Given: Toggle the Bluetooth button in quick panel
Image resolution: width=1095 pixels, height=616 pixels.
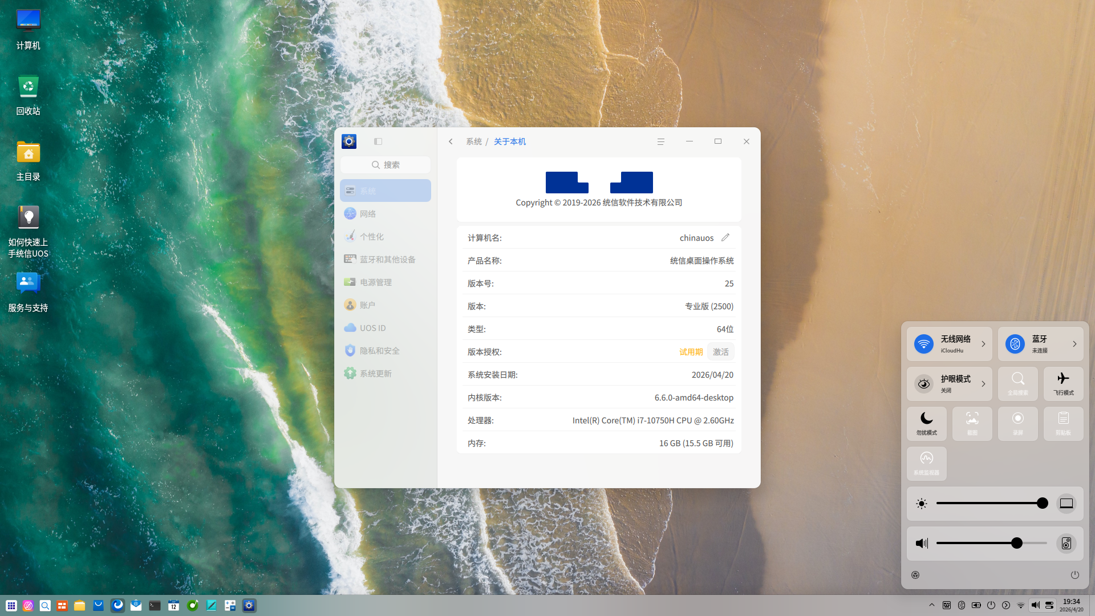Looking at the screenshot, I should [x=1015, y=343].
